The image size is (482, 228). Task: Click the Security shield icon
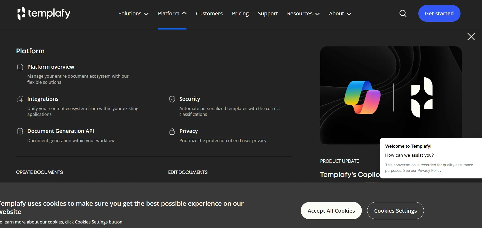point(172,99)
